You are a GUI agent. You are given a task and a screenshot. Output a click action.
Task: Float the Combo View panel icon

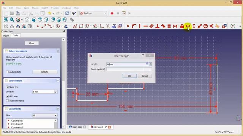coord(64,31)
